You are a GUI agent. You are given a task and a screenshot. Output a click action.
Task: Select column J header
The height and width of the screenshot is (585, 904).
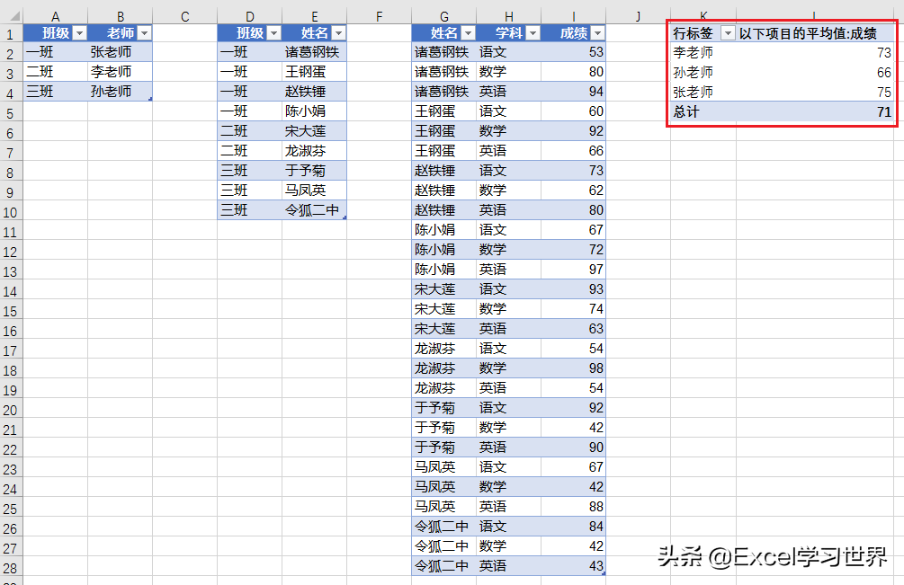tap(638, 16)
